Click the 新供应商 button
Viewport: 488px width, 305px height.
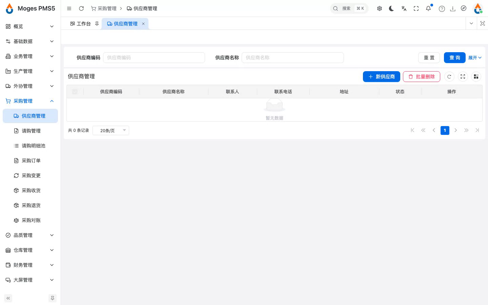click(382, 77)
